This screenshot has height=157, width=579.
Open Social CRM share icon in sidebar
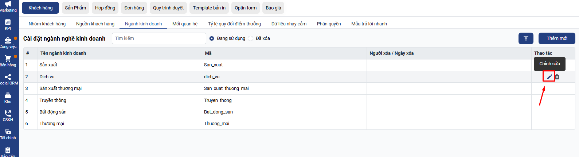point(8,79)
